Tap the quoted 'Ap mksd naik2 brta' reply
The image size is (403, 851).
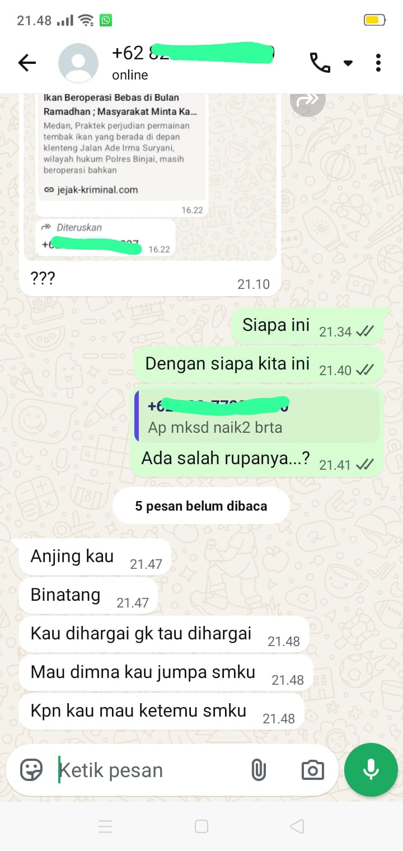(257, 416)
